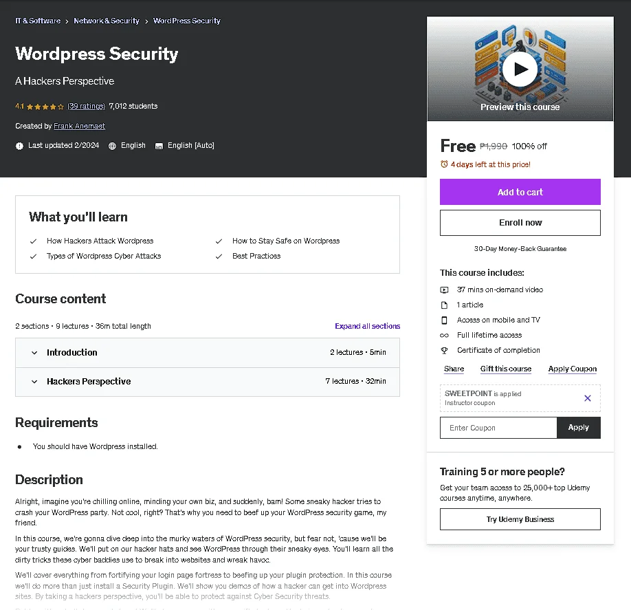The image size is (631, 610).
Task: Open instructor Frank Anemaet's profile
Action: 79,126
